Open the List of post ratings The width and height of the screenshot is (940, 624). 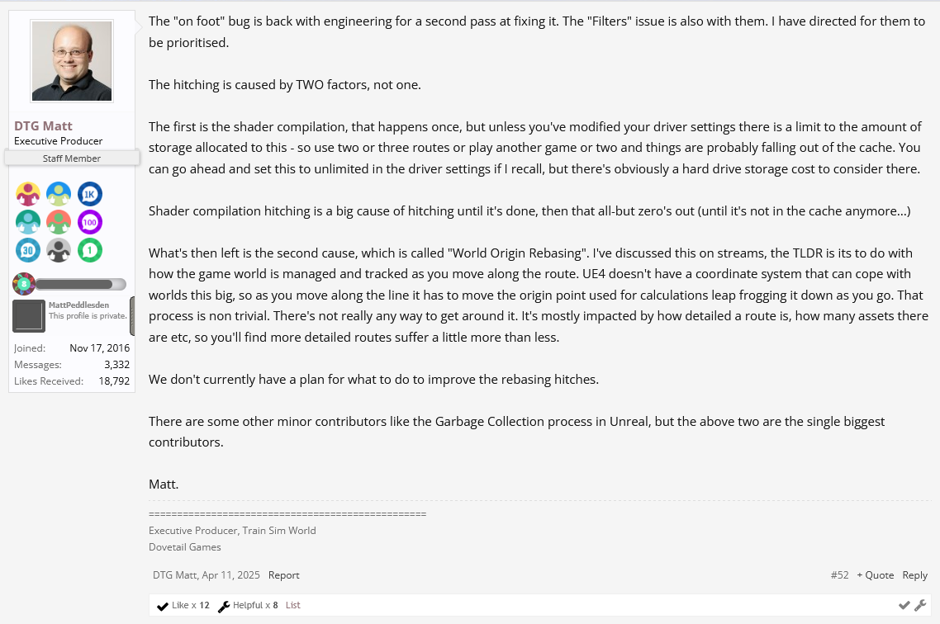click(293, 606)
